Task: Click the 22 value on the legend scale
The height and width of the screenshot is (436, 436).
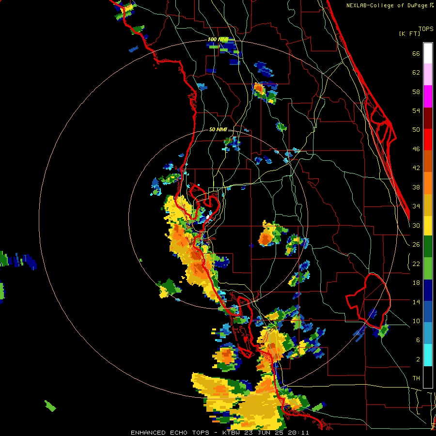Action: click(x=416, y=264)
